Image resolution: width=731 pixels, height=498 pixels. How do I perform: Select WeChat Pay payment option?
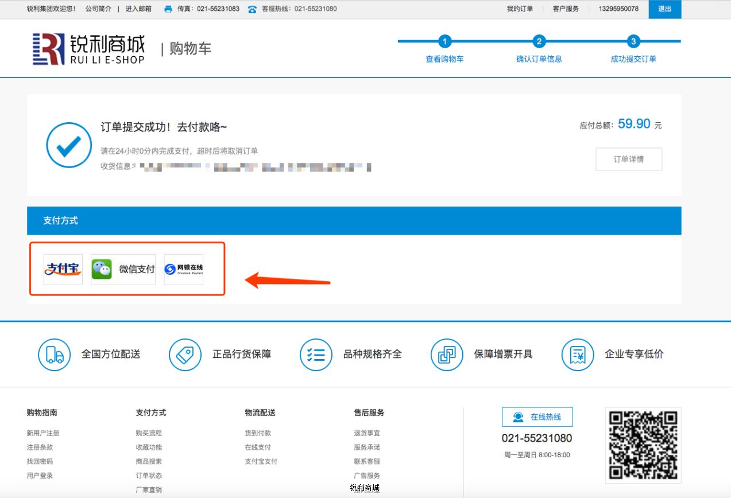coord(123,269)
